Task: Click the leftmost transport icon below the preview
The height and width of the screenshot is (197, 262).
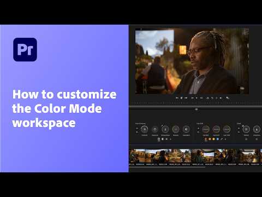Action: (x=177, y=98)
